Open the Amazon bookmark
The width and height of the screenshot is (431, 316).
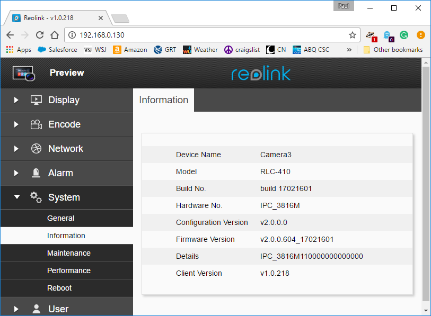[x=130, y=50]
